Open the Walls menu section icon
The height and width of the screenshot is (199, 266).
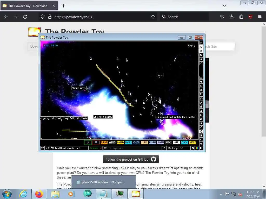[201, 78]
